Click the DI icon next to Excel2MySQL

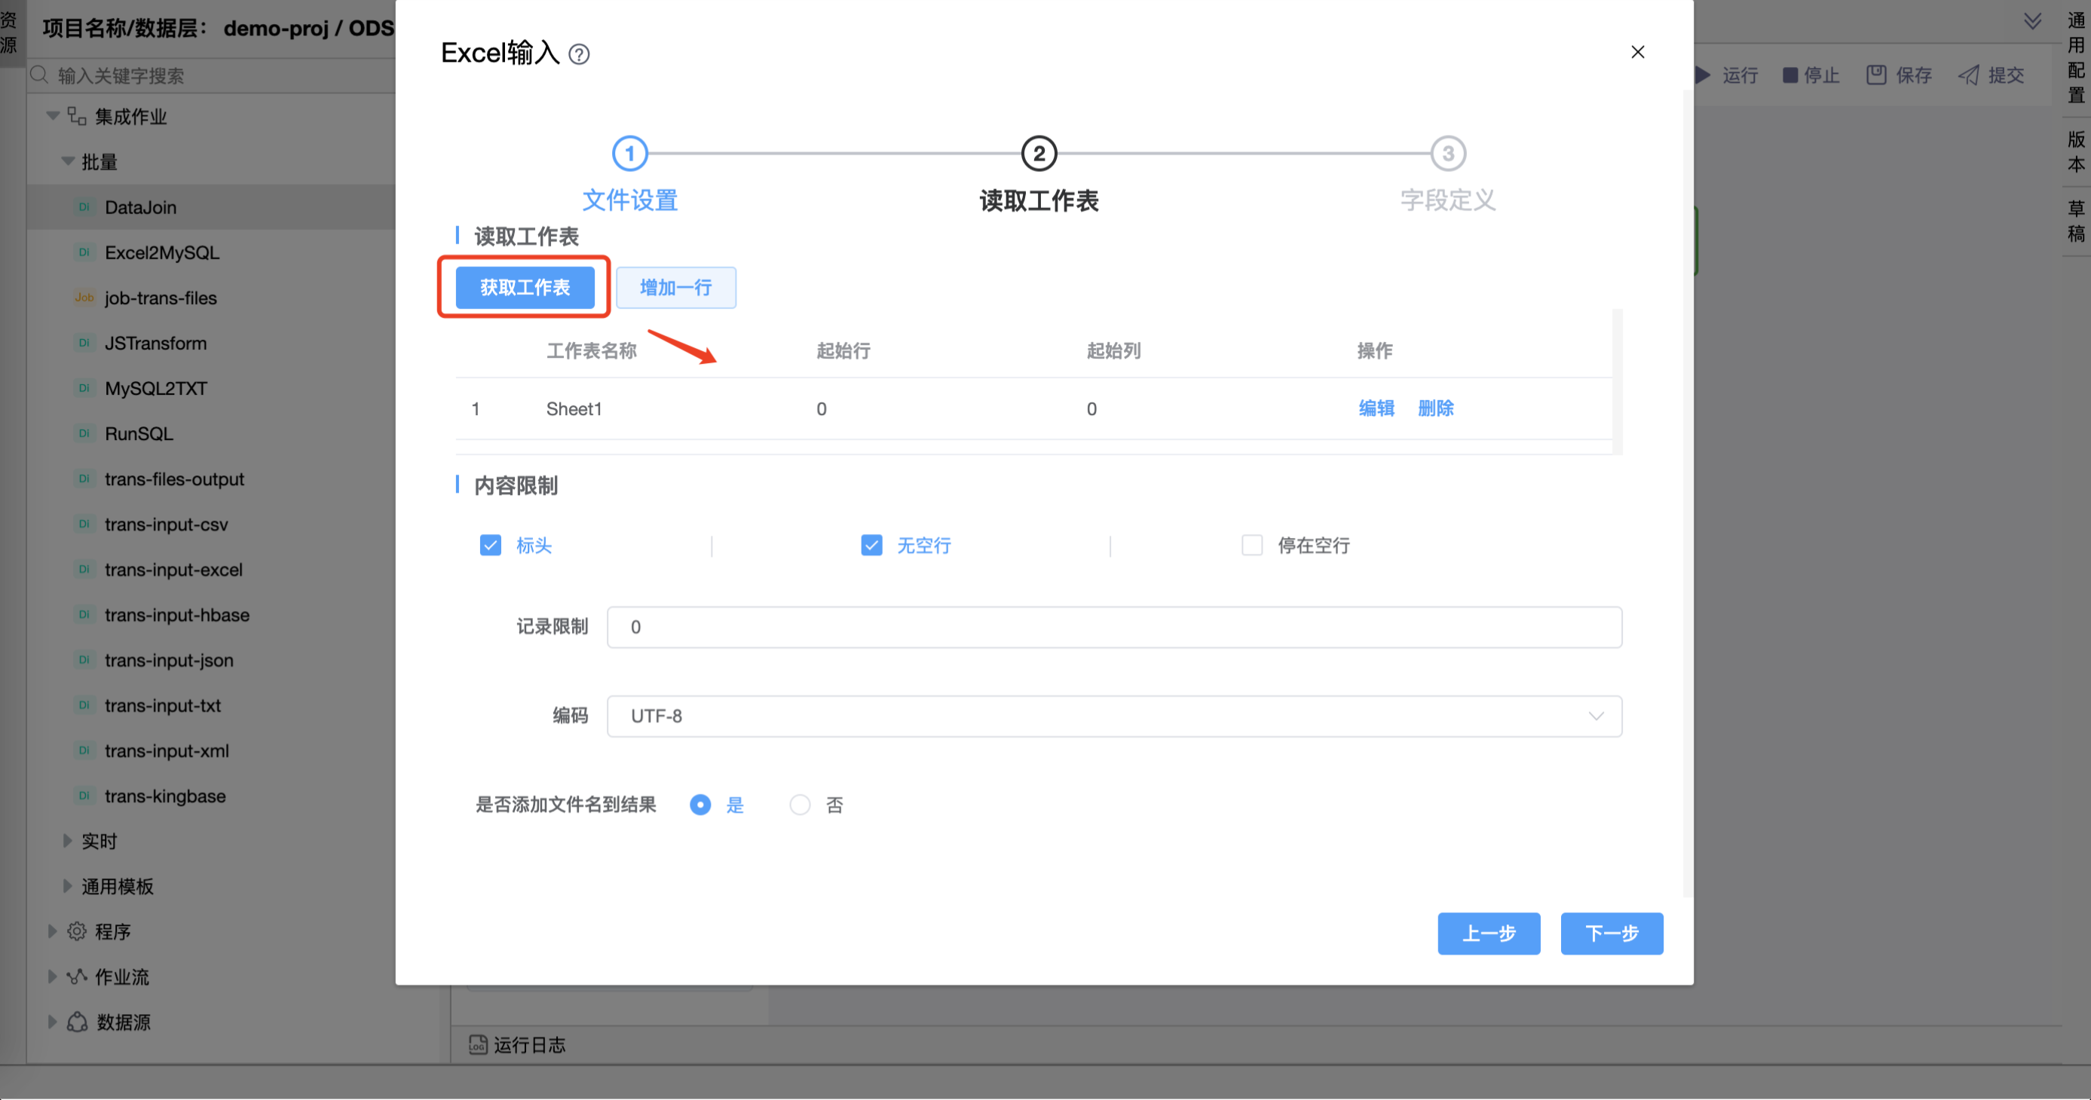[84, 252]
